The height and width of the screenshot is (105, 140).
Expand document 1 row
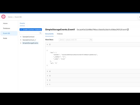point(92,85)
